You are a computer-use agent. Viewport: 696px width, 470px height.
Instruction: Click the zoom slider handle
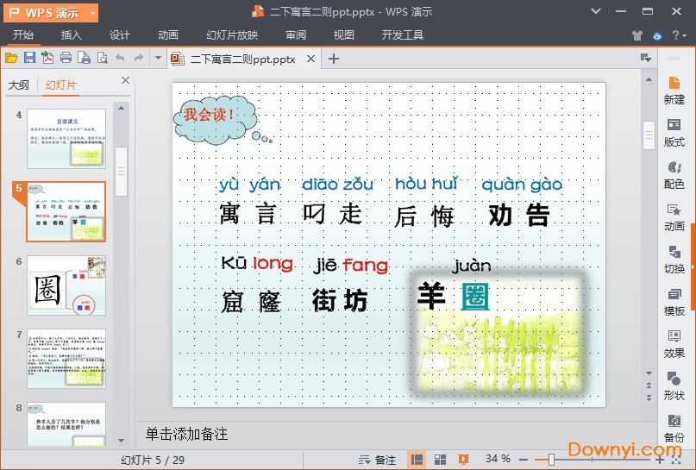click(549, 460)
